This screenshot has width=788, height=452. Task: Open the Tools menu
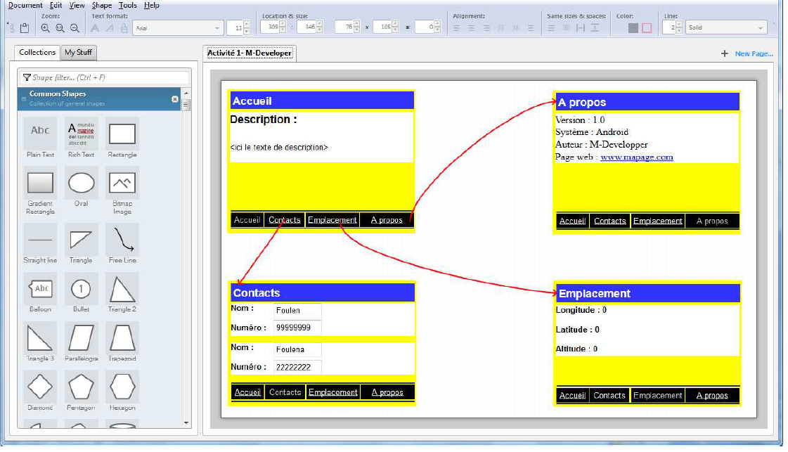(x=128, y=5)
